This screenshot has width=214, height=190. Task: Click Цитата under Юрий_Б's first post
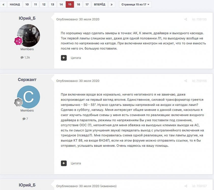[76, 58]
